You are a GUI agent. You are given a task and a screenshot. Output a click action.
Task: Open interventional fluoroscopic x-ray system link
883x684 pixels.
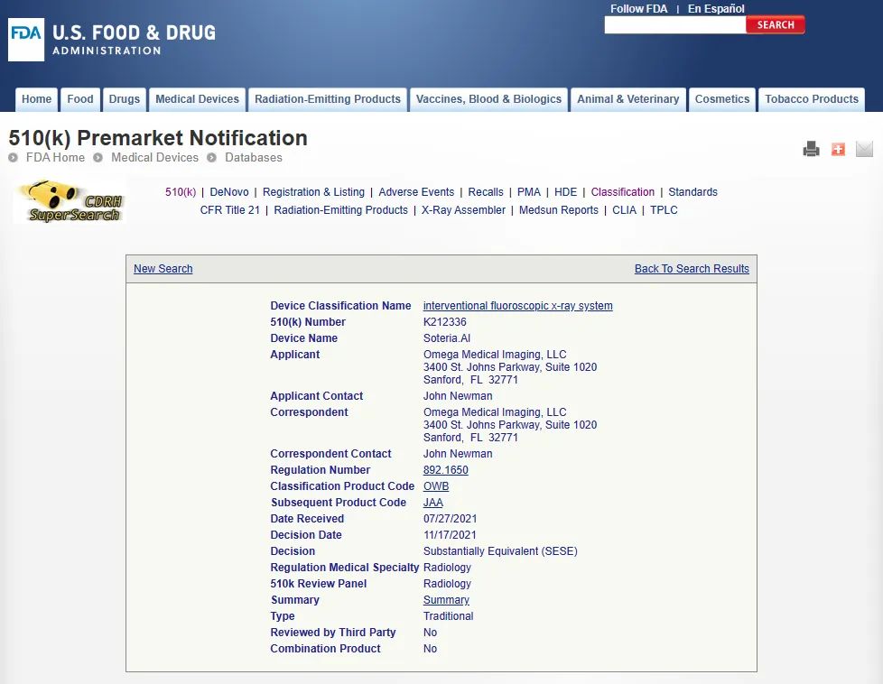click(x=517, y=306)
